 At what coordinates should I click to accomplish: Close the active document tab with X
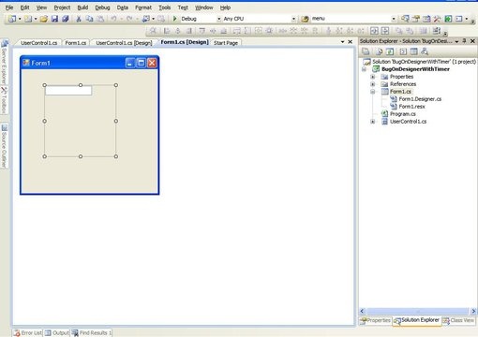point(351,42)
